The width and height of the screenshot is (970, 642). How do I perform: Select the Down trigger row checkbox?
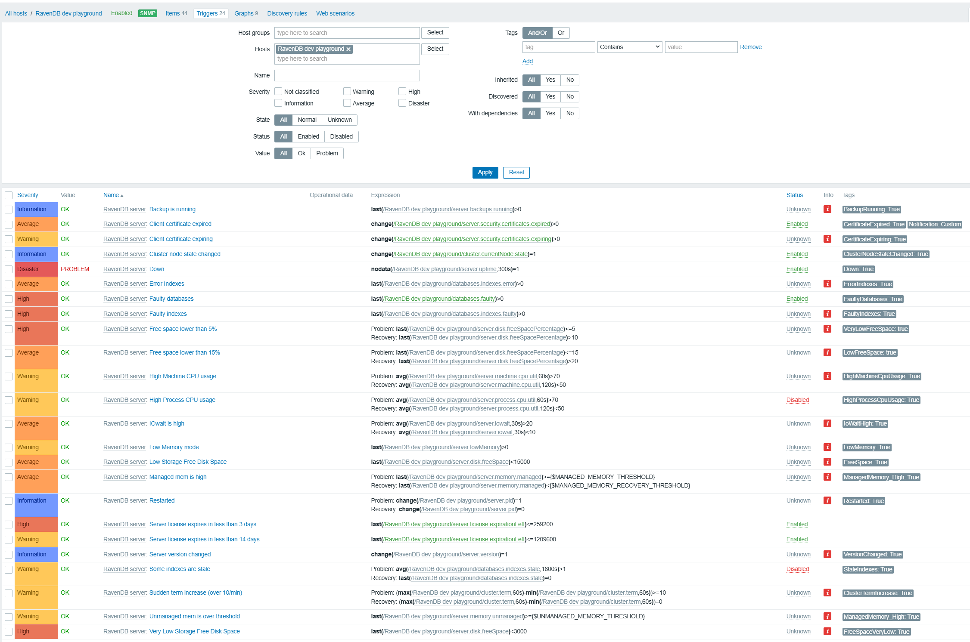click(x=9, y=269)
